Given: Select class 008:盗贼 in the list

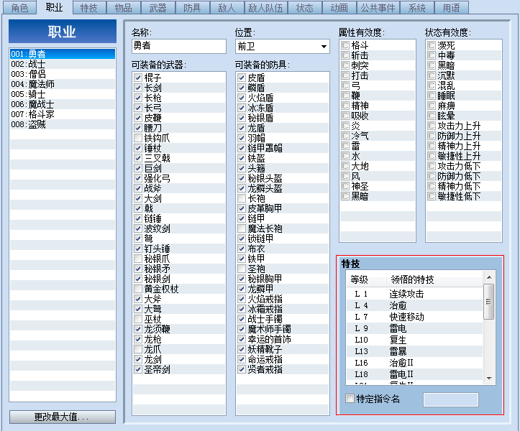Looking at the screenshot, I should [63, 124].
